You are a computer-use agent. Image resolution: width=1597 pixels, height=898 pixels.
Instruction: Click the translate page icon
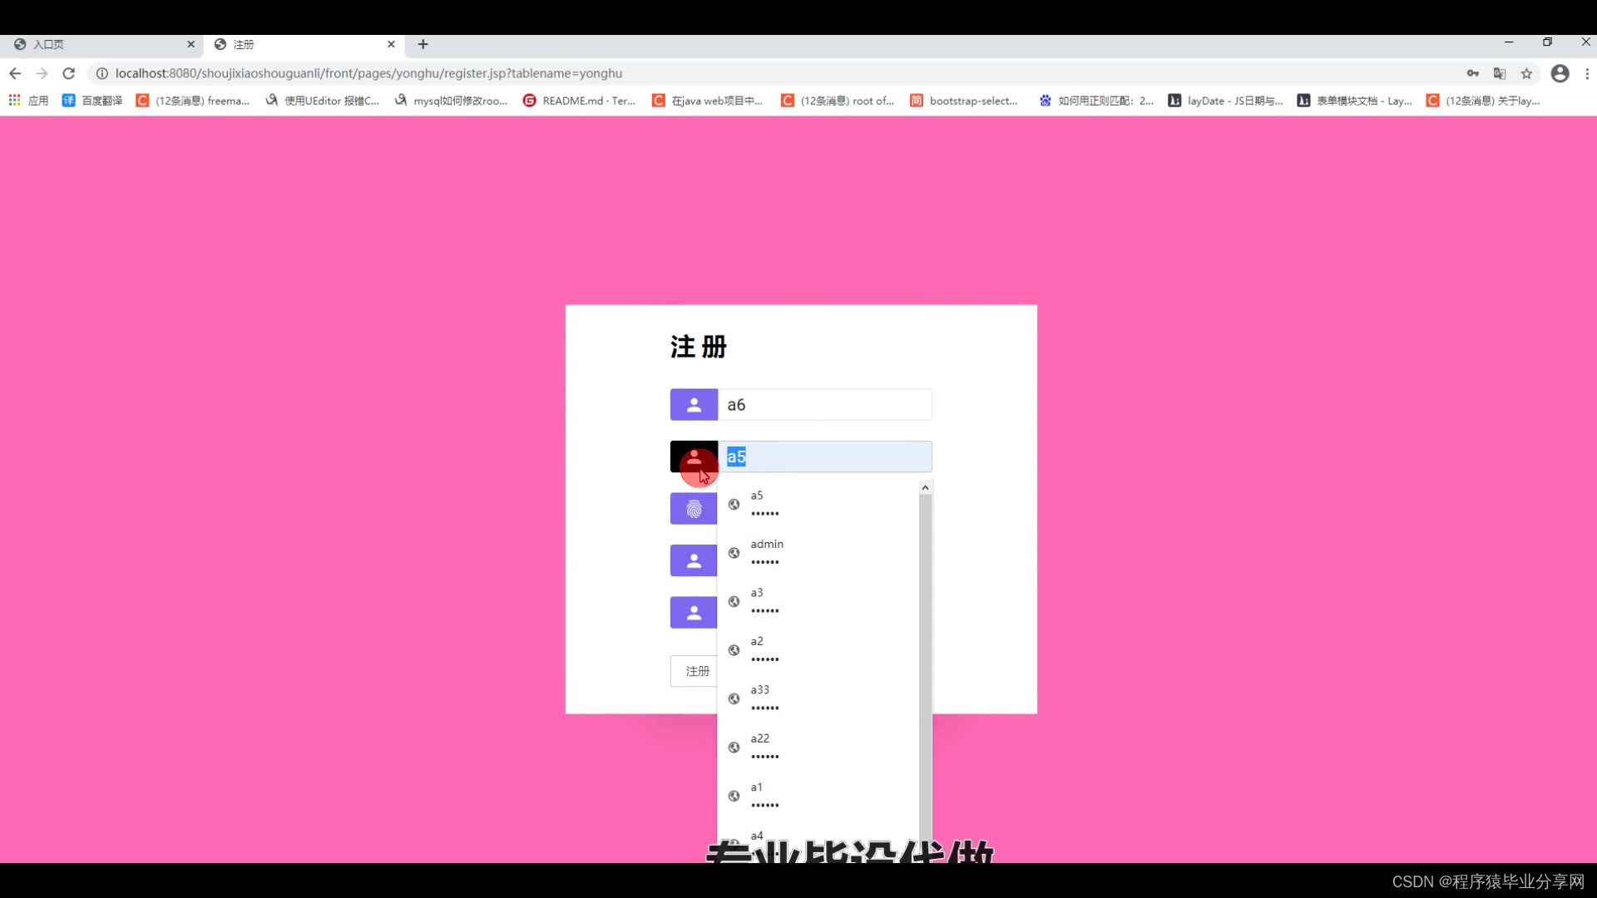point(1499,73)
